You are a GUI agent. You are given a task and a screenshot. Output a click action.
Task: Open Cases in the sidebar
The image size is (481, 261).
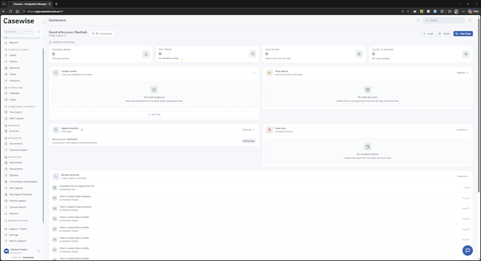13,74
